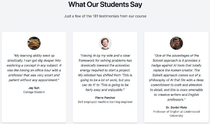Screen dimensions: 210x124
Task: Click Jay Suh's testimonial quote text
Action: tap(34, 67)
